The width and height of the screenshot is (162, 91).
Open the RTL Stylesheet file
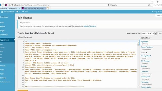[146, 56]
